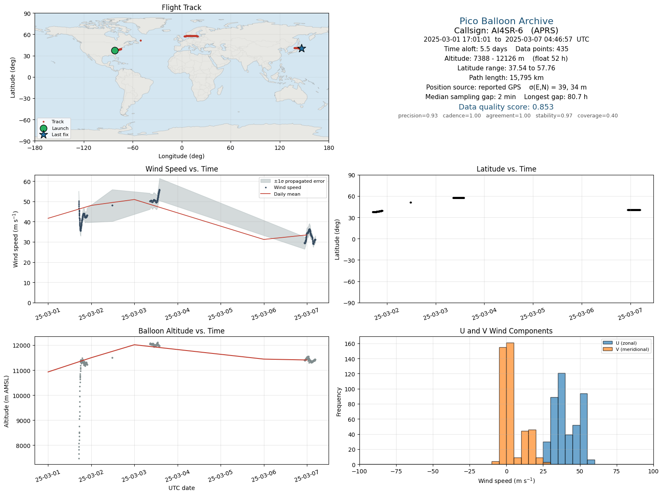Click the green Launch marker on the world map

tap(115, 50)
